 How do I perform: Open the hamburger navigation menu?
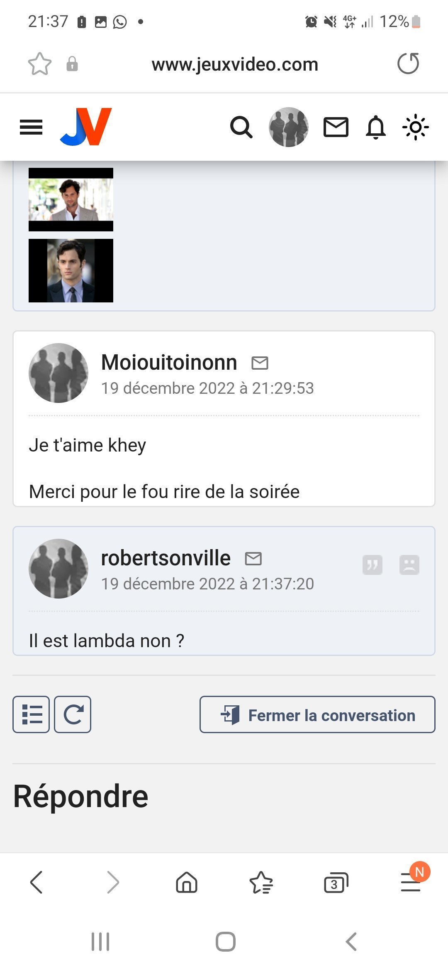pos(31,127)
